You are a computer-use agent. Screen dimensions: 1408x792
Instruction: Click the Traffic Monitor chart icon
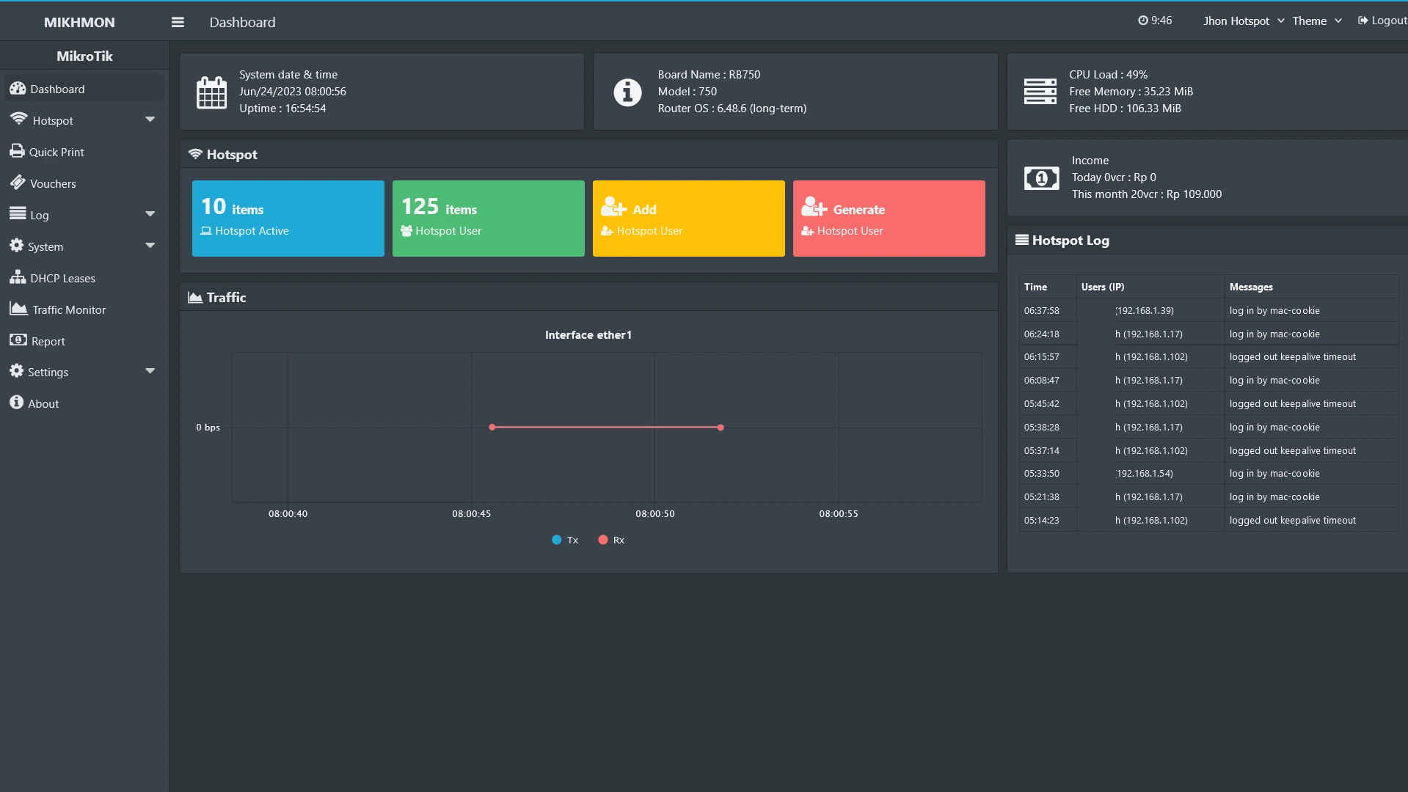click(19, 309)
